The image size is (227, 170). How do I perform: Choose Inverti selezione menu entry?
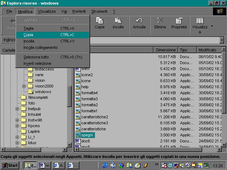tap(52, 63)
